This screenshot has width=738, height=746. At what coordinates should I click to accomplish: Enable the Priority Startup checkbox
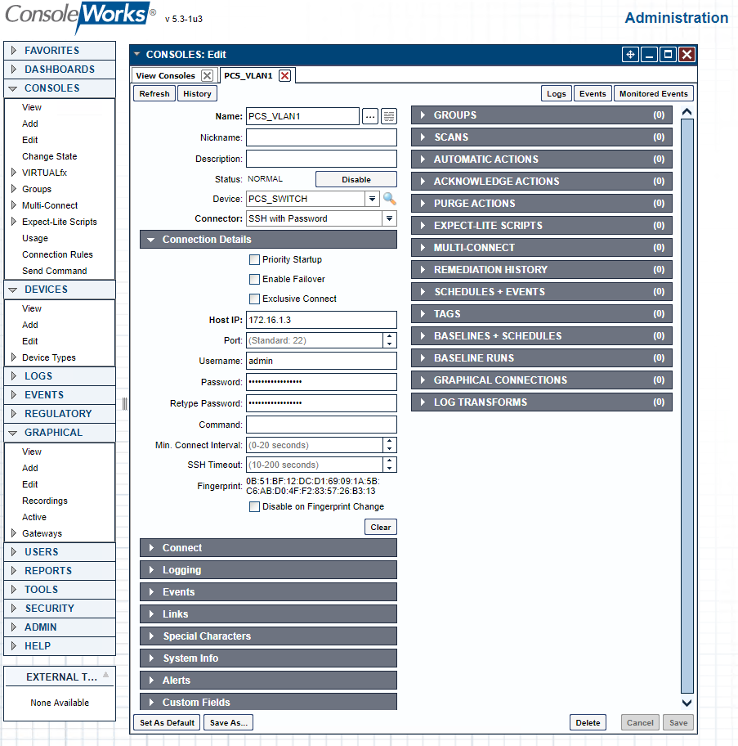pyautogui.click(x=253, y=259)
